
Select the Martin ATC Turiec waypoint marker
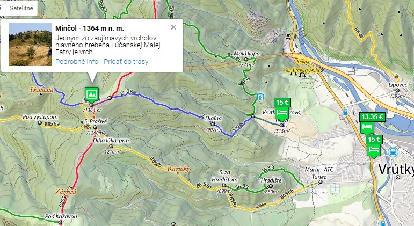click(x=320, y=182)
